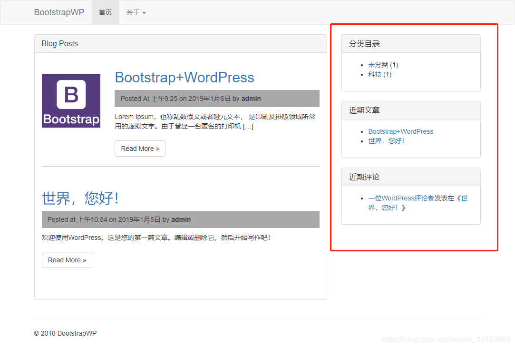Screen dimensions: 515x348
Task: Open the 未分类 category link
Action: pyautogui.click(x=378, y=65)
